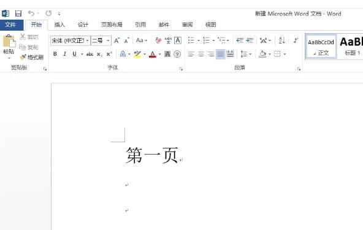Screen dimensions: 363x230
Task: Toggle Character Shading icon
Action: click(x=167, y=54)
